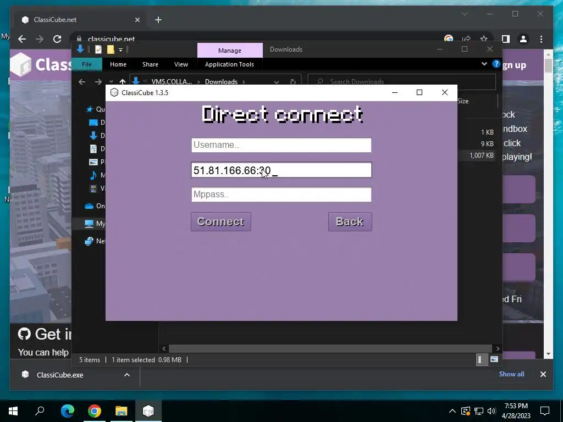Close the ClassiCube 1.3.5 window
Viewport: 563px width, 422px height.
tap(444, 92)
